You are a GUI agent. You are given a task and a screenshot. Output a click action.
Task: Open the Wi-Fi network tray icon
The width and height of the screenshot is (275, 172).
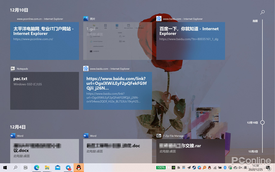214,168
